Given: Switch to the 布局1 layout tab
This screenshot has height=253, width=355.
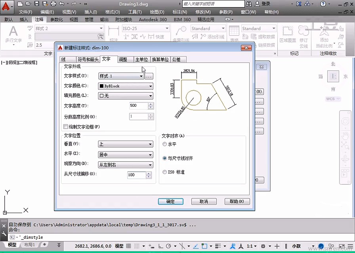Looking at the screenshot, I should click(x=30, y=245).
